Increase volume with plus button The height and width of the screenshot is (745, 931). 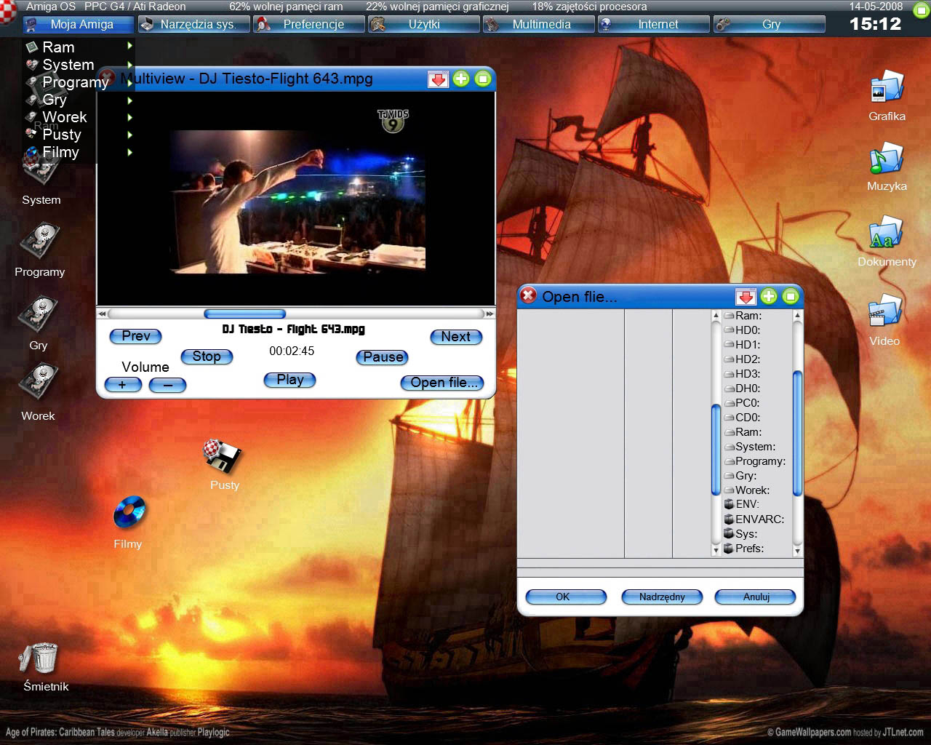coord(123,385)
